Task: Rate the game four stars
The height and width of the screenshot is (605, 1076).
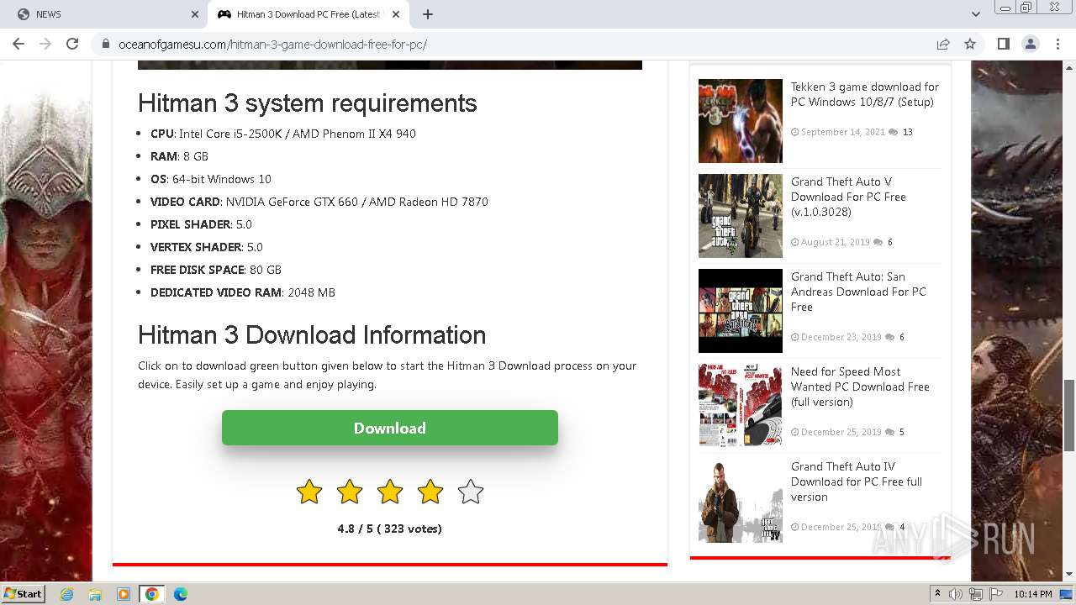Action: [x=430, y=492]
